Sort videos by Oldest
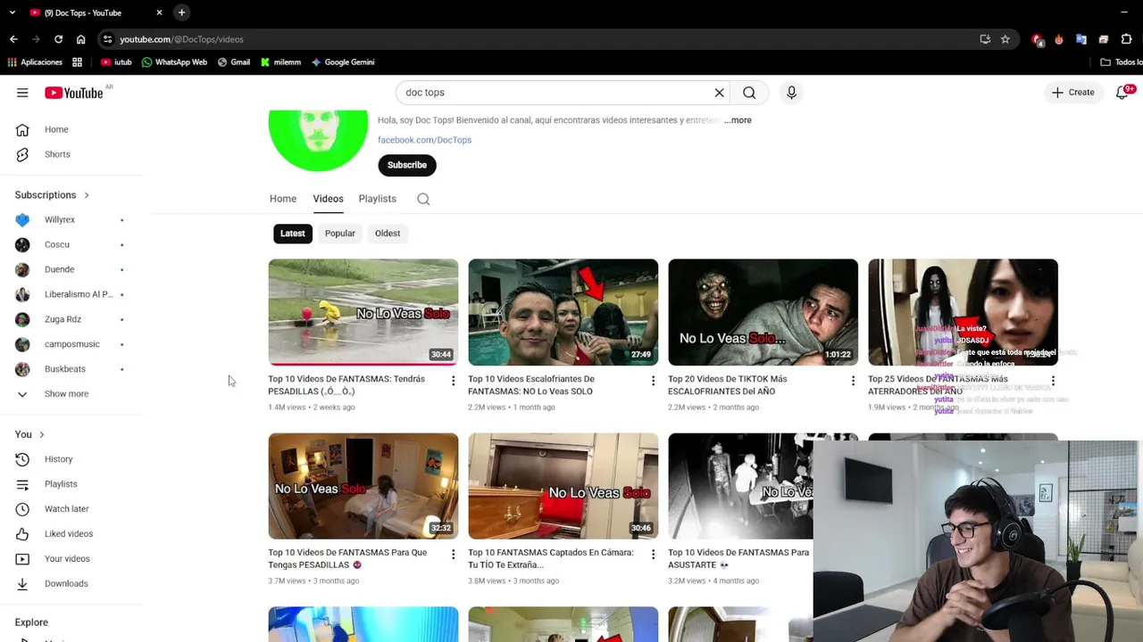The image size is (1143, 642). pyautogui.click(x=388, y=234)
